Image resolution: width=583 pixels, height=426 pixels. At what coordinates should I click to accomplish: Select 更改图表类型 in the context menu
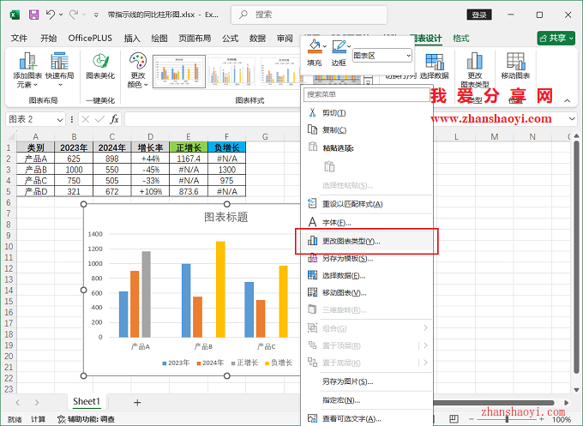pyautogui.click(x=351, y=241)
